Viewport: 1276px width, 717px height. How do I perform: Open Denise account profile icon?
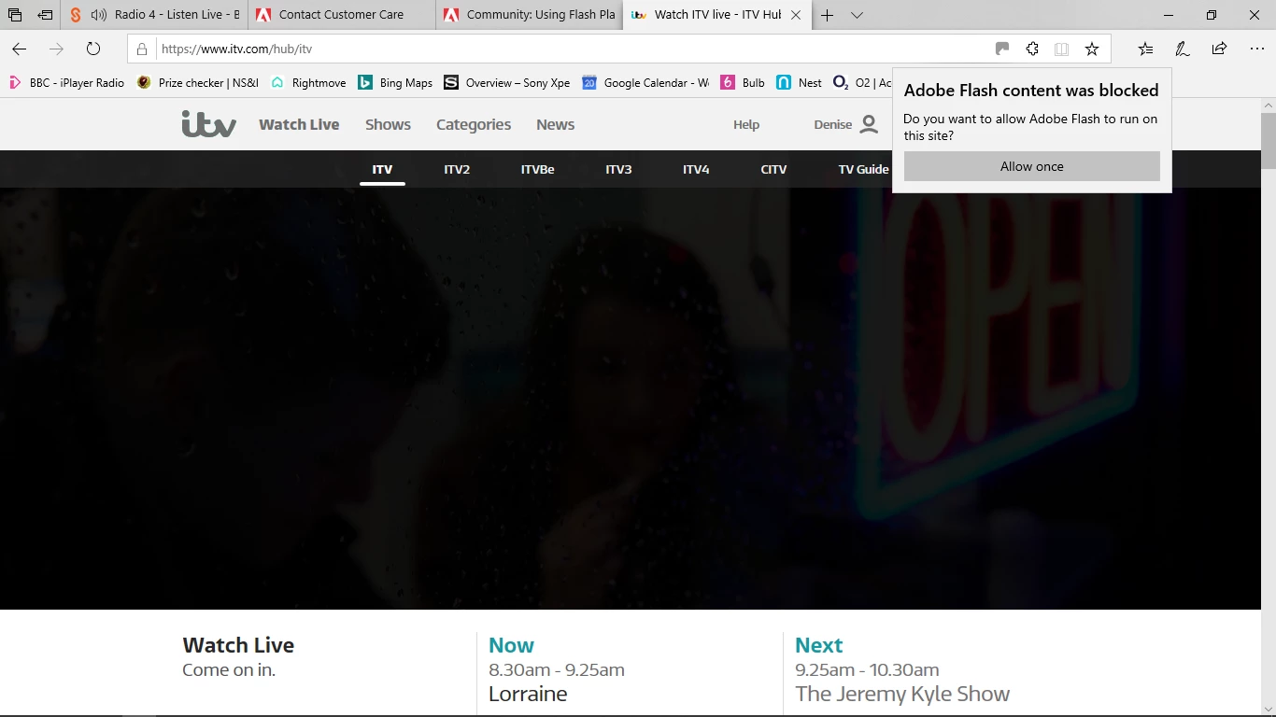869,124
